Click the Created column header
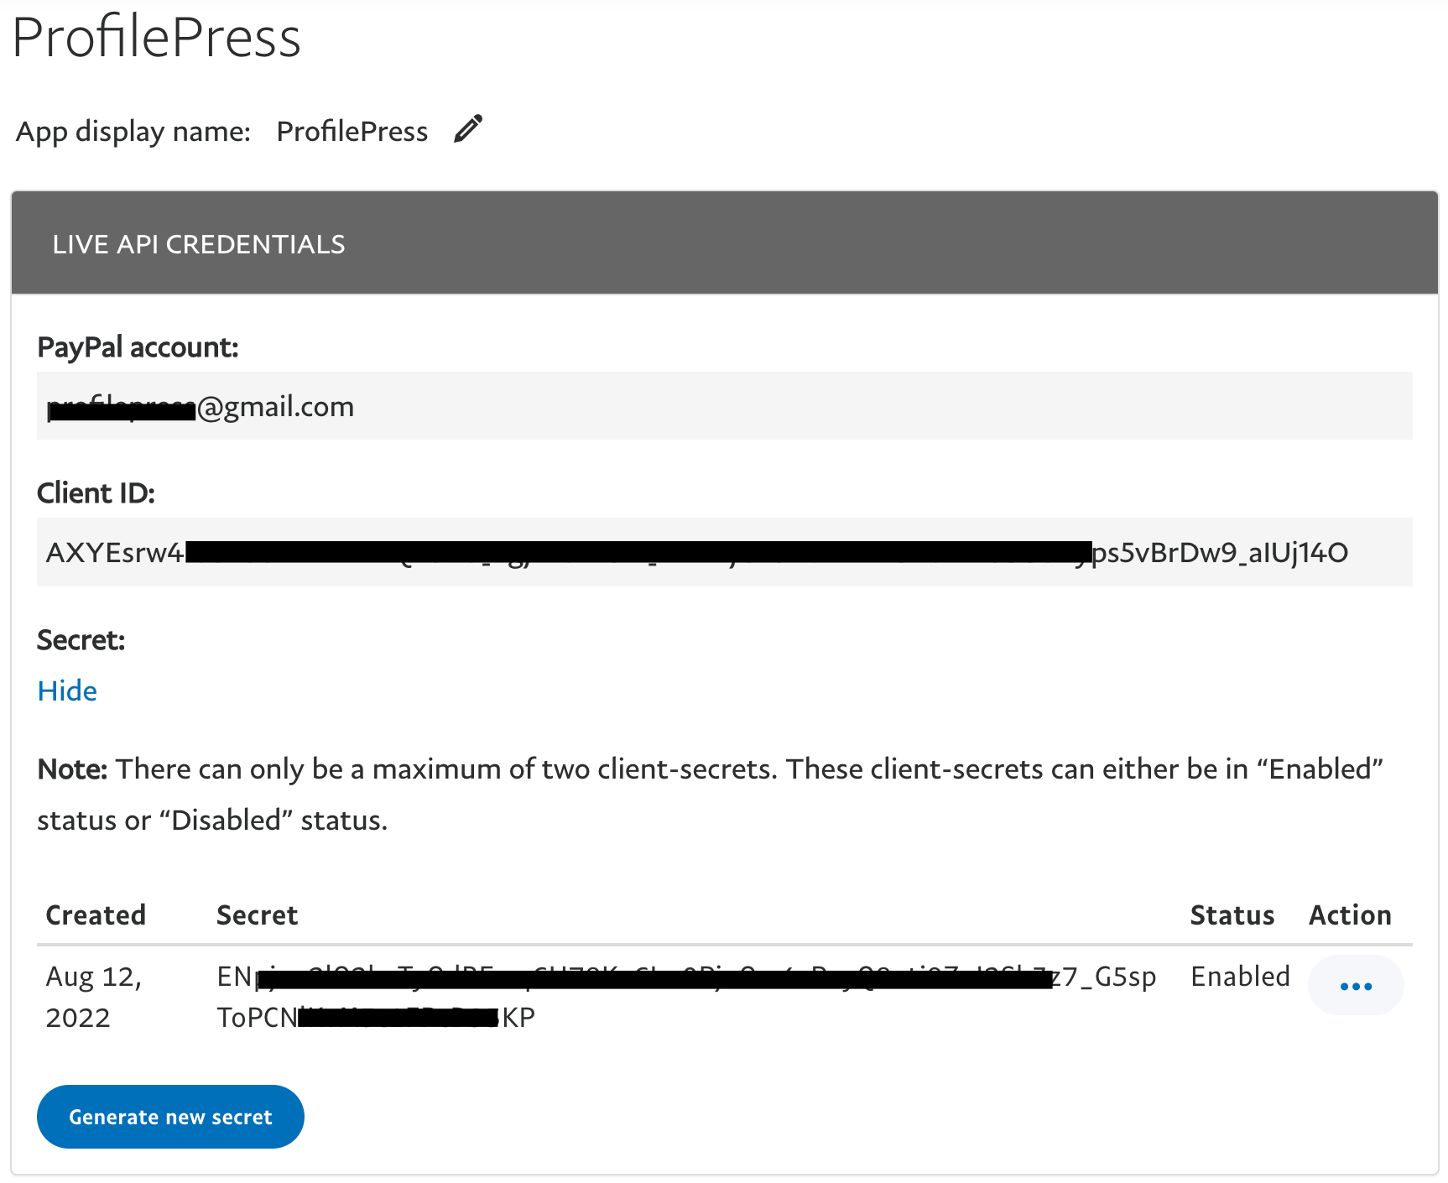Viewport: 1448px width, 1183px height. [96, 915]
